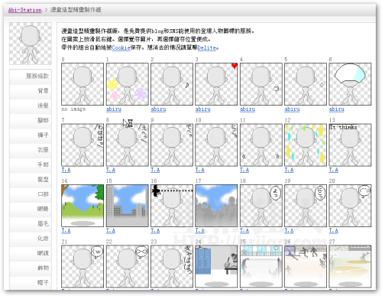This screenshot has width=382, height=296.
Task: Open the T.A link under thumbnail 13
Action: pos(333,170)
